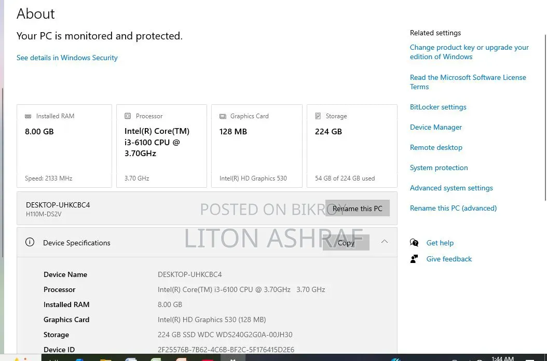Select the Processor value in specifications list
The image size is (547, 361).
241,289
